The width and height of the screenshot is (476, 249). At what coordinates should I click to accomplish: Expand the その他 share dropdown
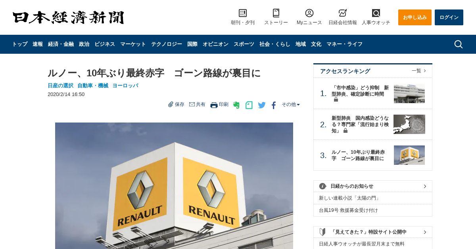click(291, 104)
